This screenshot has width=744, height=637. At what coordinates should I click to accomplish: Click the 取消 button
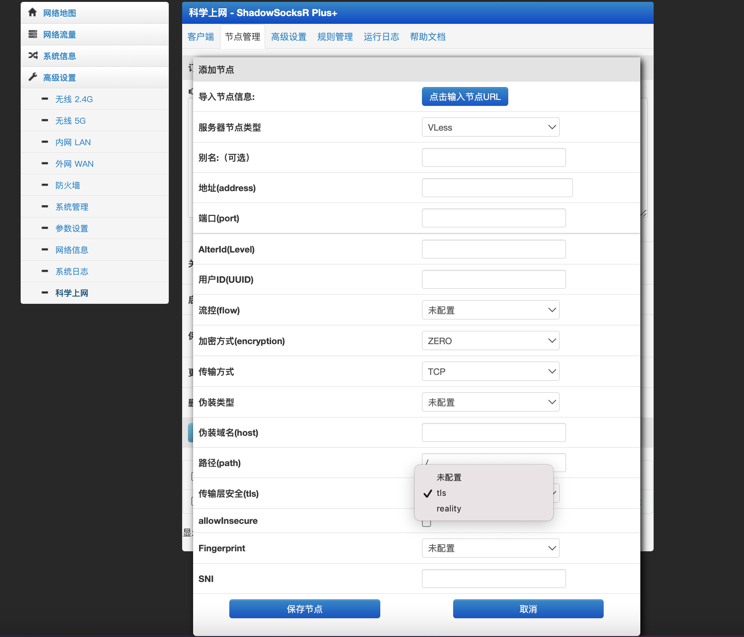[528, 609]
